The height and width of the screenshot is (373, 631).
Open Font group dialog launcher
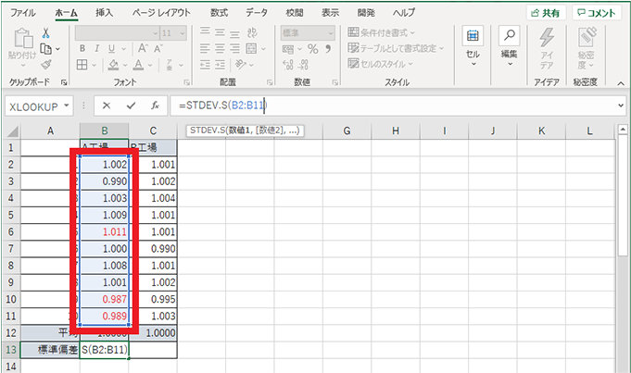click(187, 82)
